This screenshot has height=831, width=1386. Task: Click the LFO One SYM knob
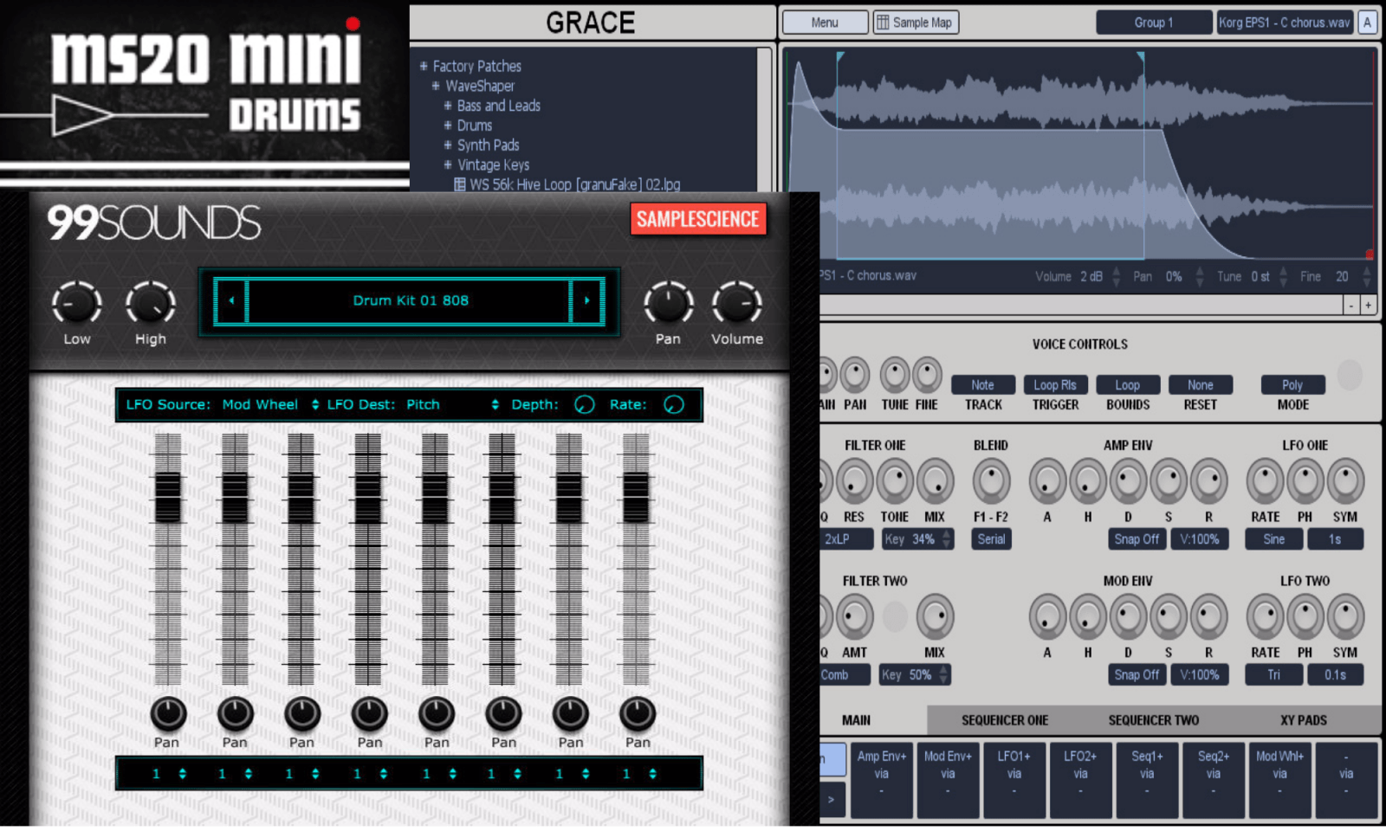tap(1345, 481)
